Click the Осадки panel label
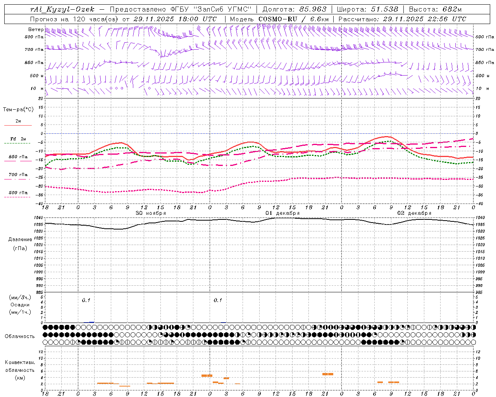 pyautogui.click(x=20, y=305)
